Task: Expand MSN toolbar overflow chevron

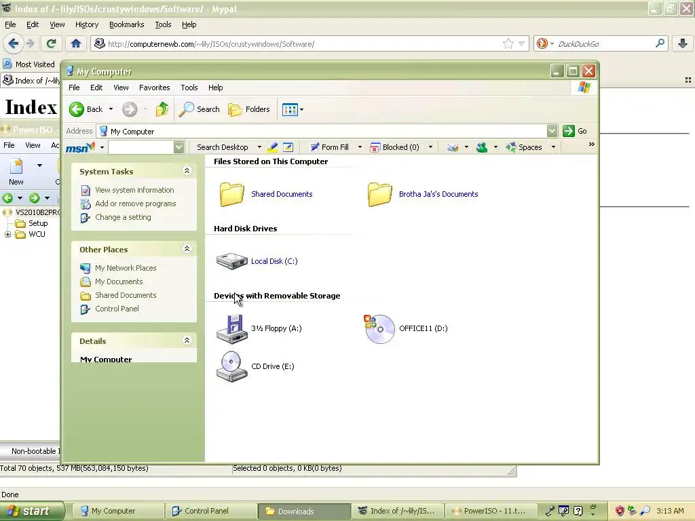Action: (591, 144)
